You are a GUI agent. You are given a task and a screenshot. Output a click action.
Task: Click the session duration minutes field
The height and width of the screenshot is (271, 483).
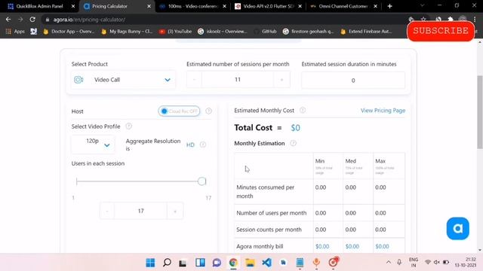coord(353,81)
